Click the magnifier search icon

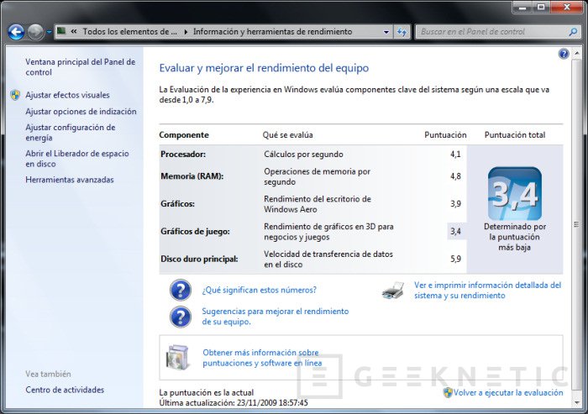coord(573,32)
